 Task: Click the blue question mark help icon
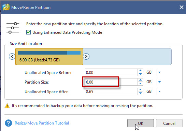click(x=8, y=123)
